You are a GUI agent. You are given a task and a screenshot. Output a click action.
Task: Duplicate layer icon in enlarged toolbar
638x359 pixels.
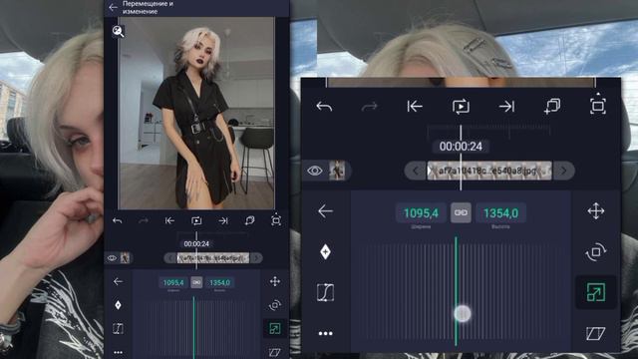click(x=552, y=107)
